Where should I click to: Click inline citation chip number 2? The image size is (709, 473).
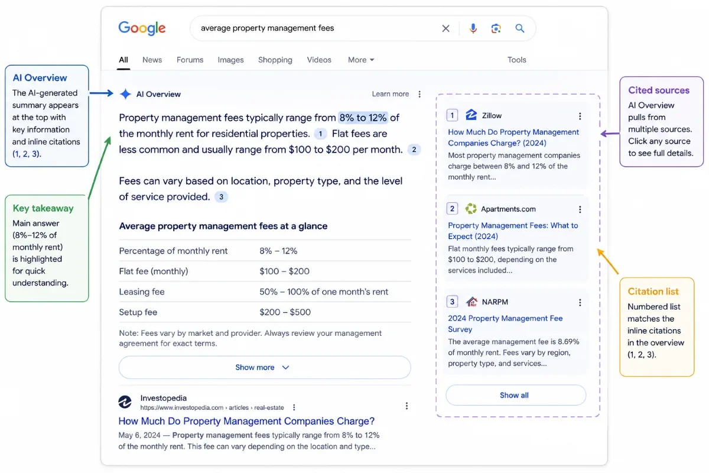(x=414, y=150)
